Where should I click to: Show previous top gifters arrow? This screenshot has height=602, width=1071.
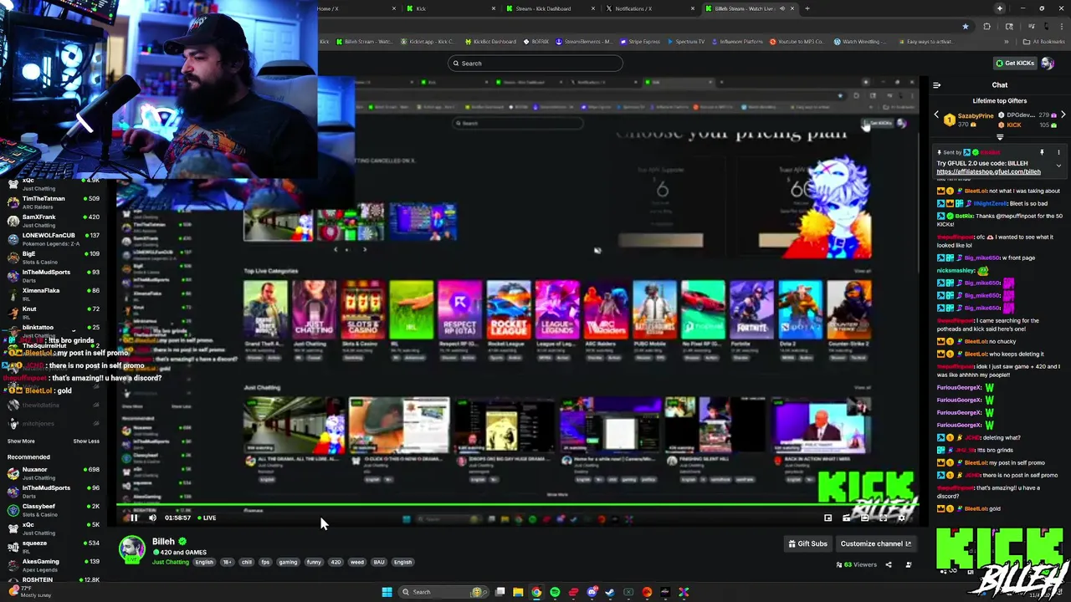936,115
